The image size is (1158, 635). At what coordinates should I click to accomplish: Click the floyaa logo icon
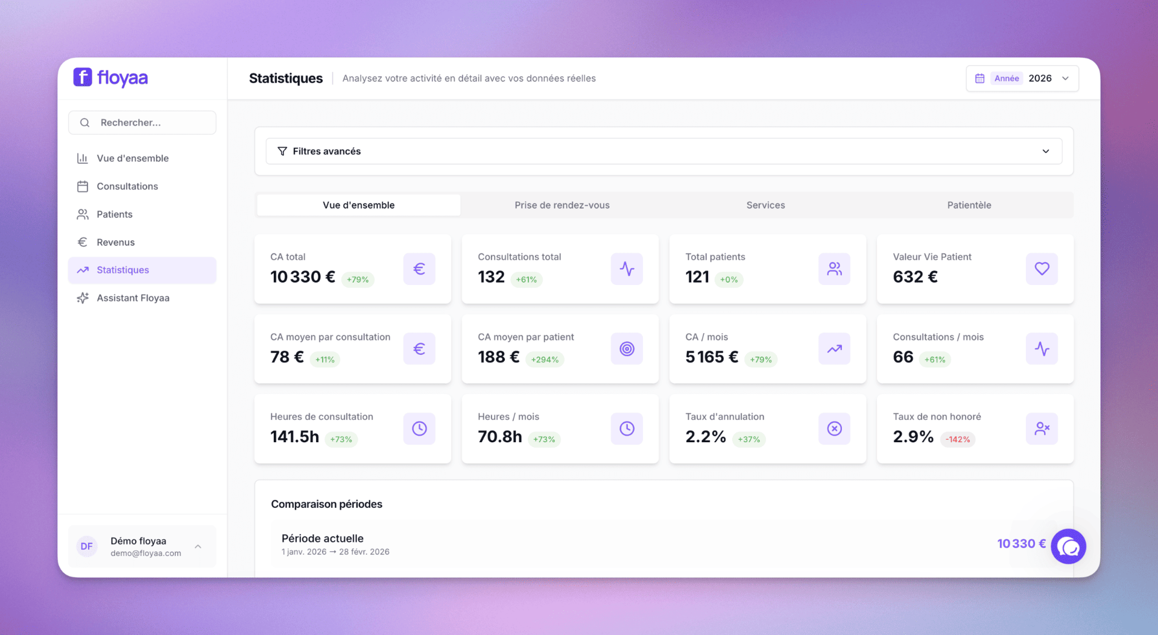click(83, 78)
